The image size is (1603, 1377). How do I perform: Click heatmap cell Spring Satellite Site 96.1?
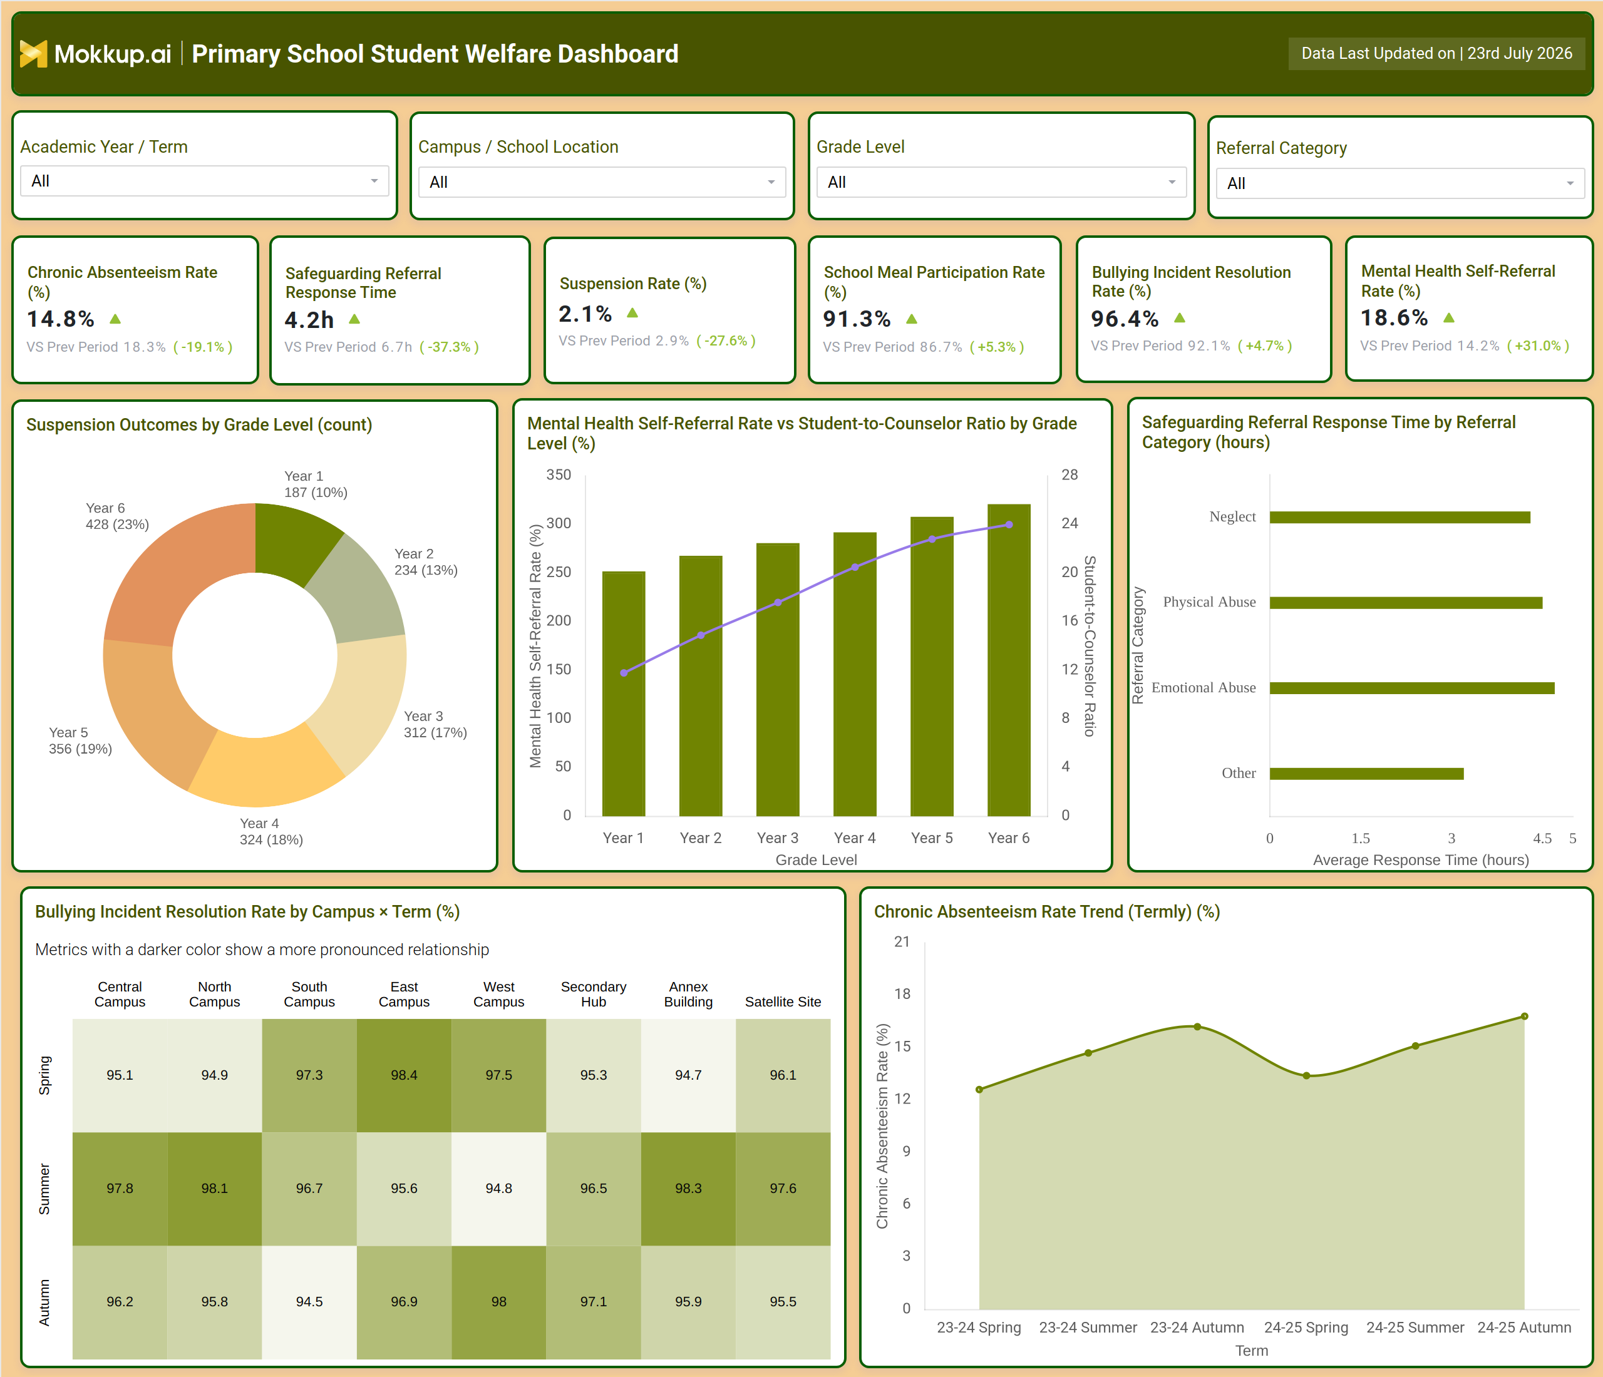[783, 1075]
